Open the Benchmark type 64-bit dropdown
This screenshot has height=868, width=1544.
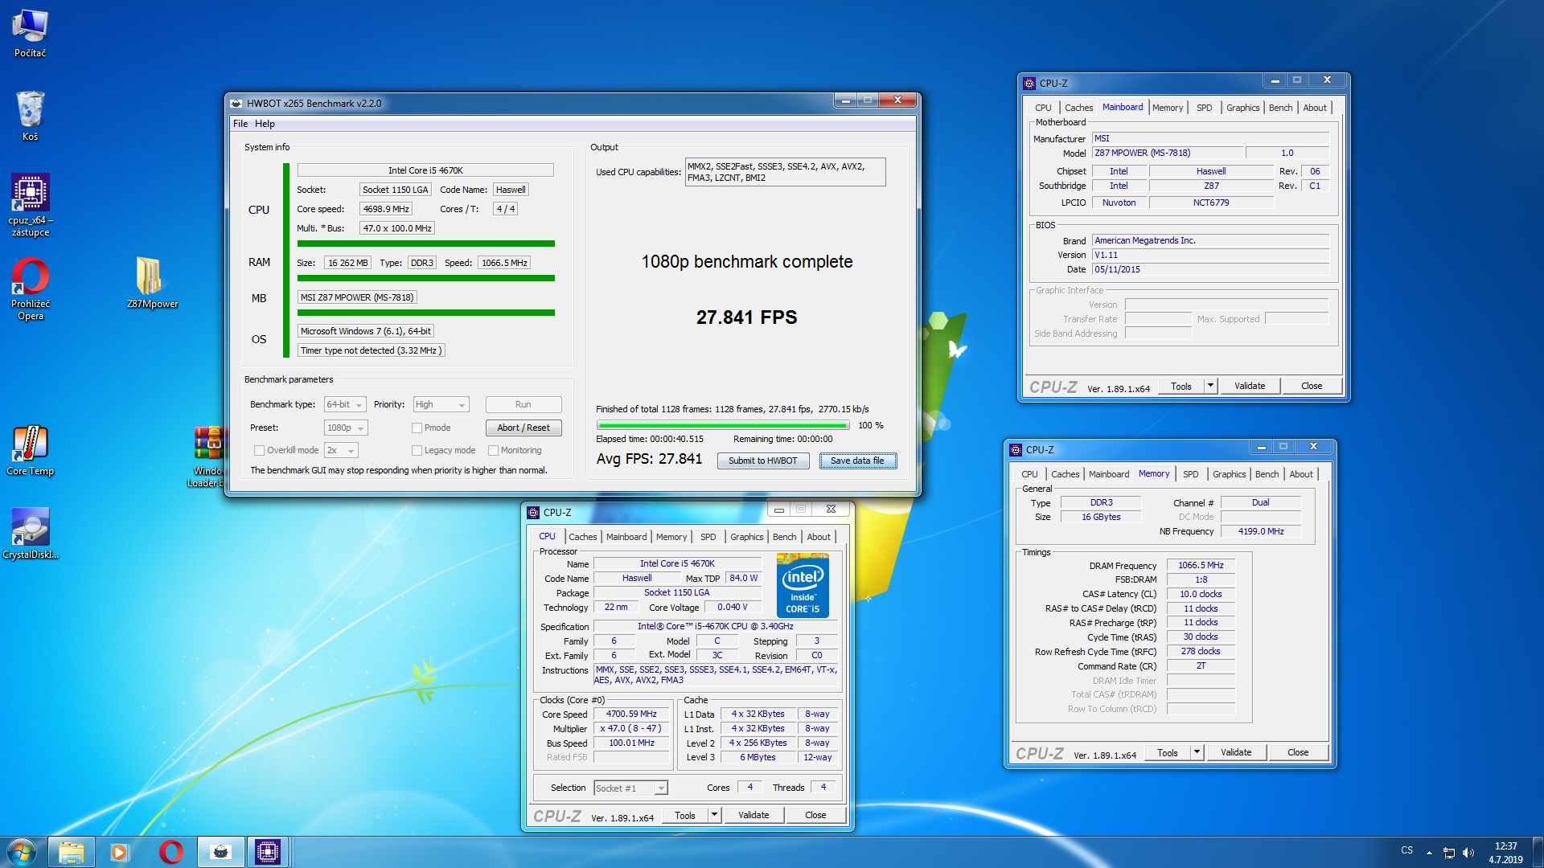[x=345, y=404]
